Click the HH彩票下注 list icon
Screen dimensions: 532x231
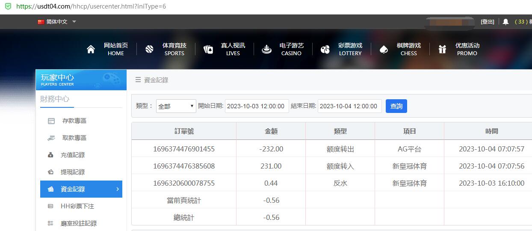coord(50,206)
